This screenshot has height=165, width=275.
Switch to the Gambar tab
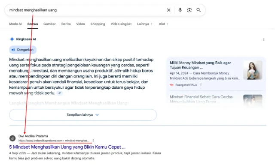click(x=49, y=24)
